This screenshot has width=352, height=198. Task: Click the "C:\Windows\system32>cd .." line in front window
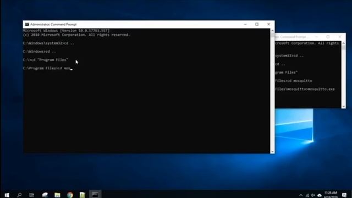[48, 43]
